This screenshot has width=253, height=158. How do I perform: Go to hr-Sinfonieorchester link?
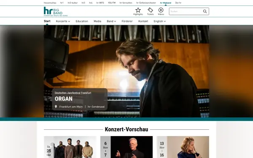click(146, 3)
